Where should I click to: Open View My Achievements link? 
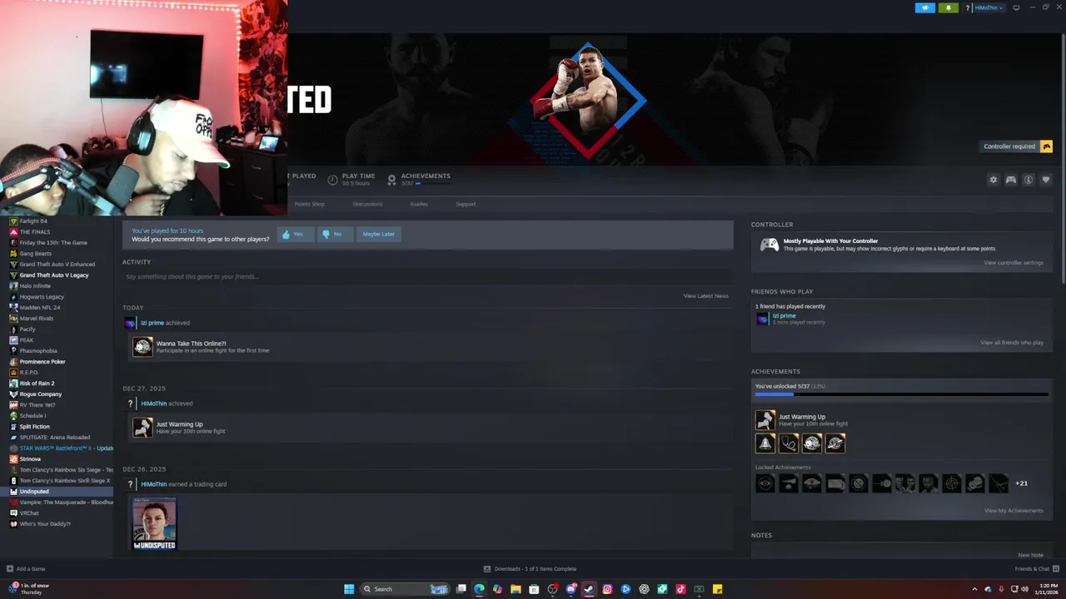tap(1014, 511)
